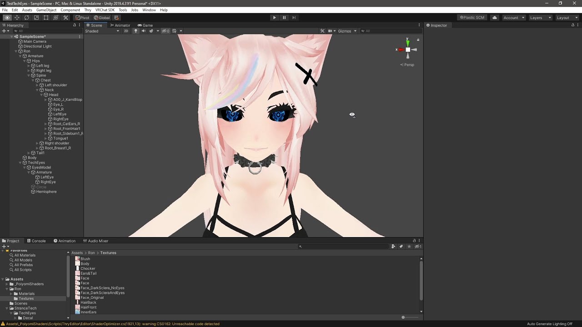Toggle 2D scene view mode
The height and width of the screenshot is (327, 582).
point(126,31)
